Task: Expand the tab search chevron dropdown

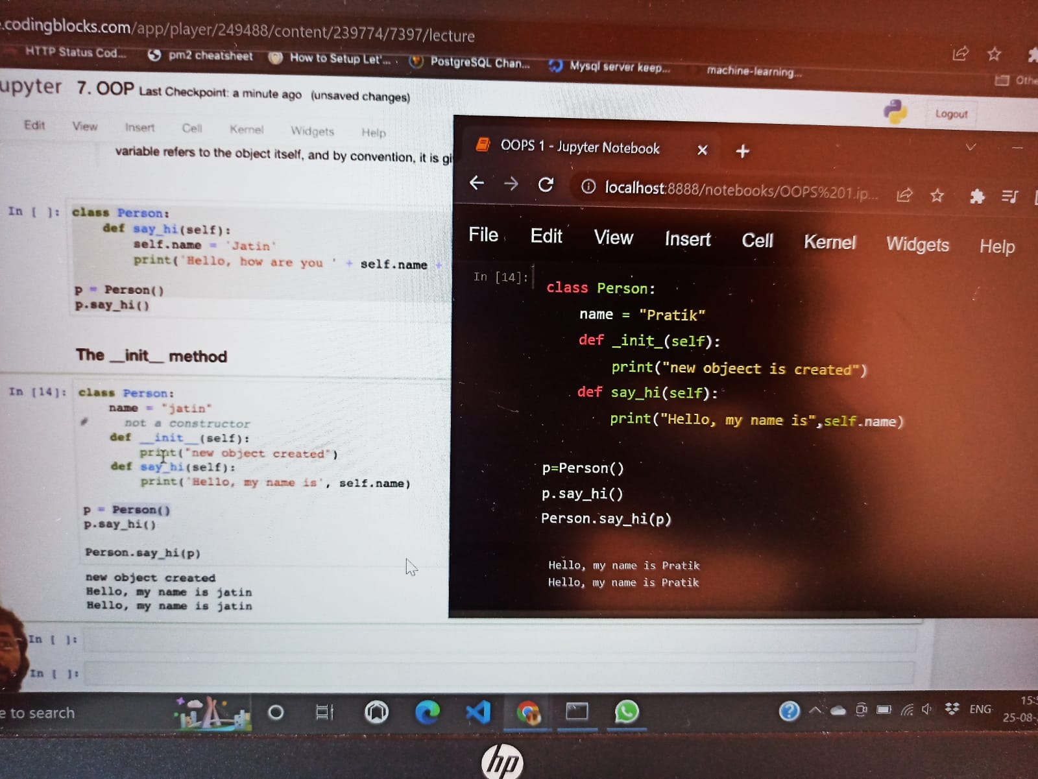Action: pyautogui.click(x=971, y=147)
